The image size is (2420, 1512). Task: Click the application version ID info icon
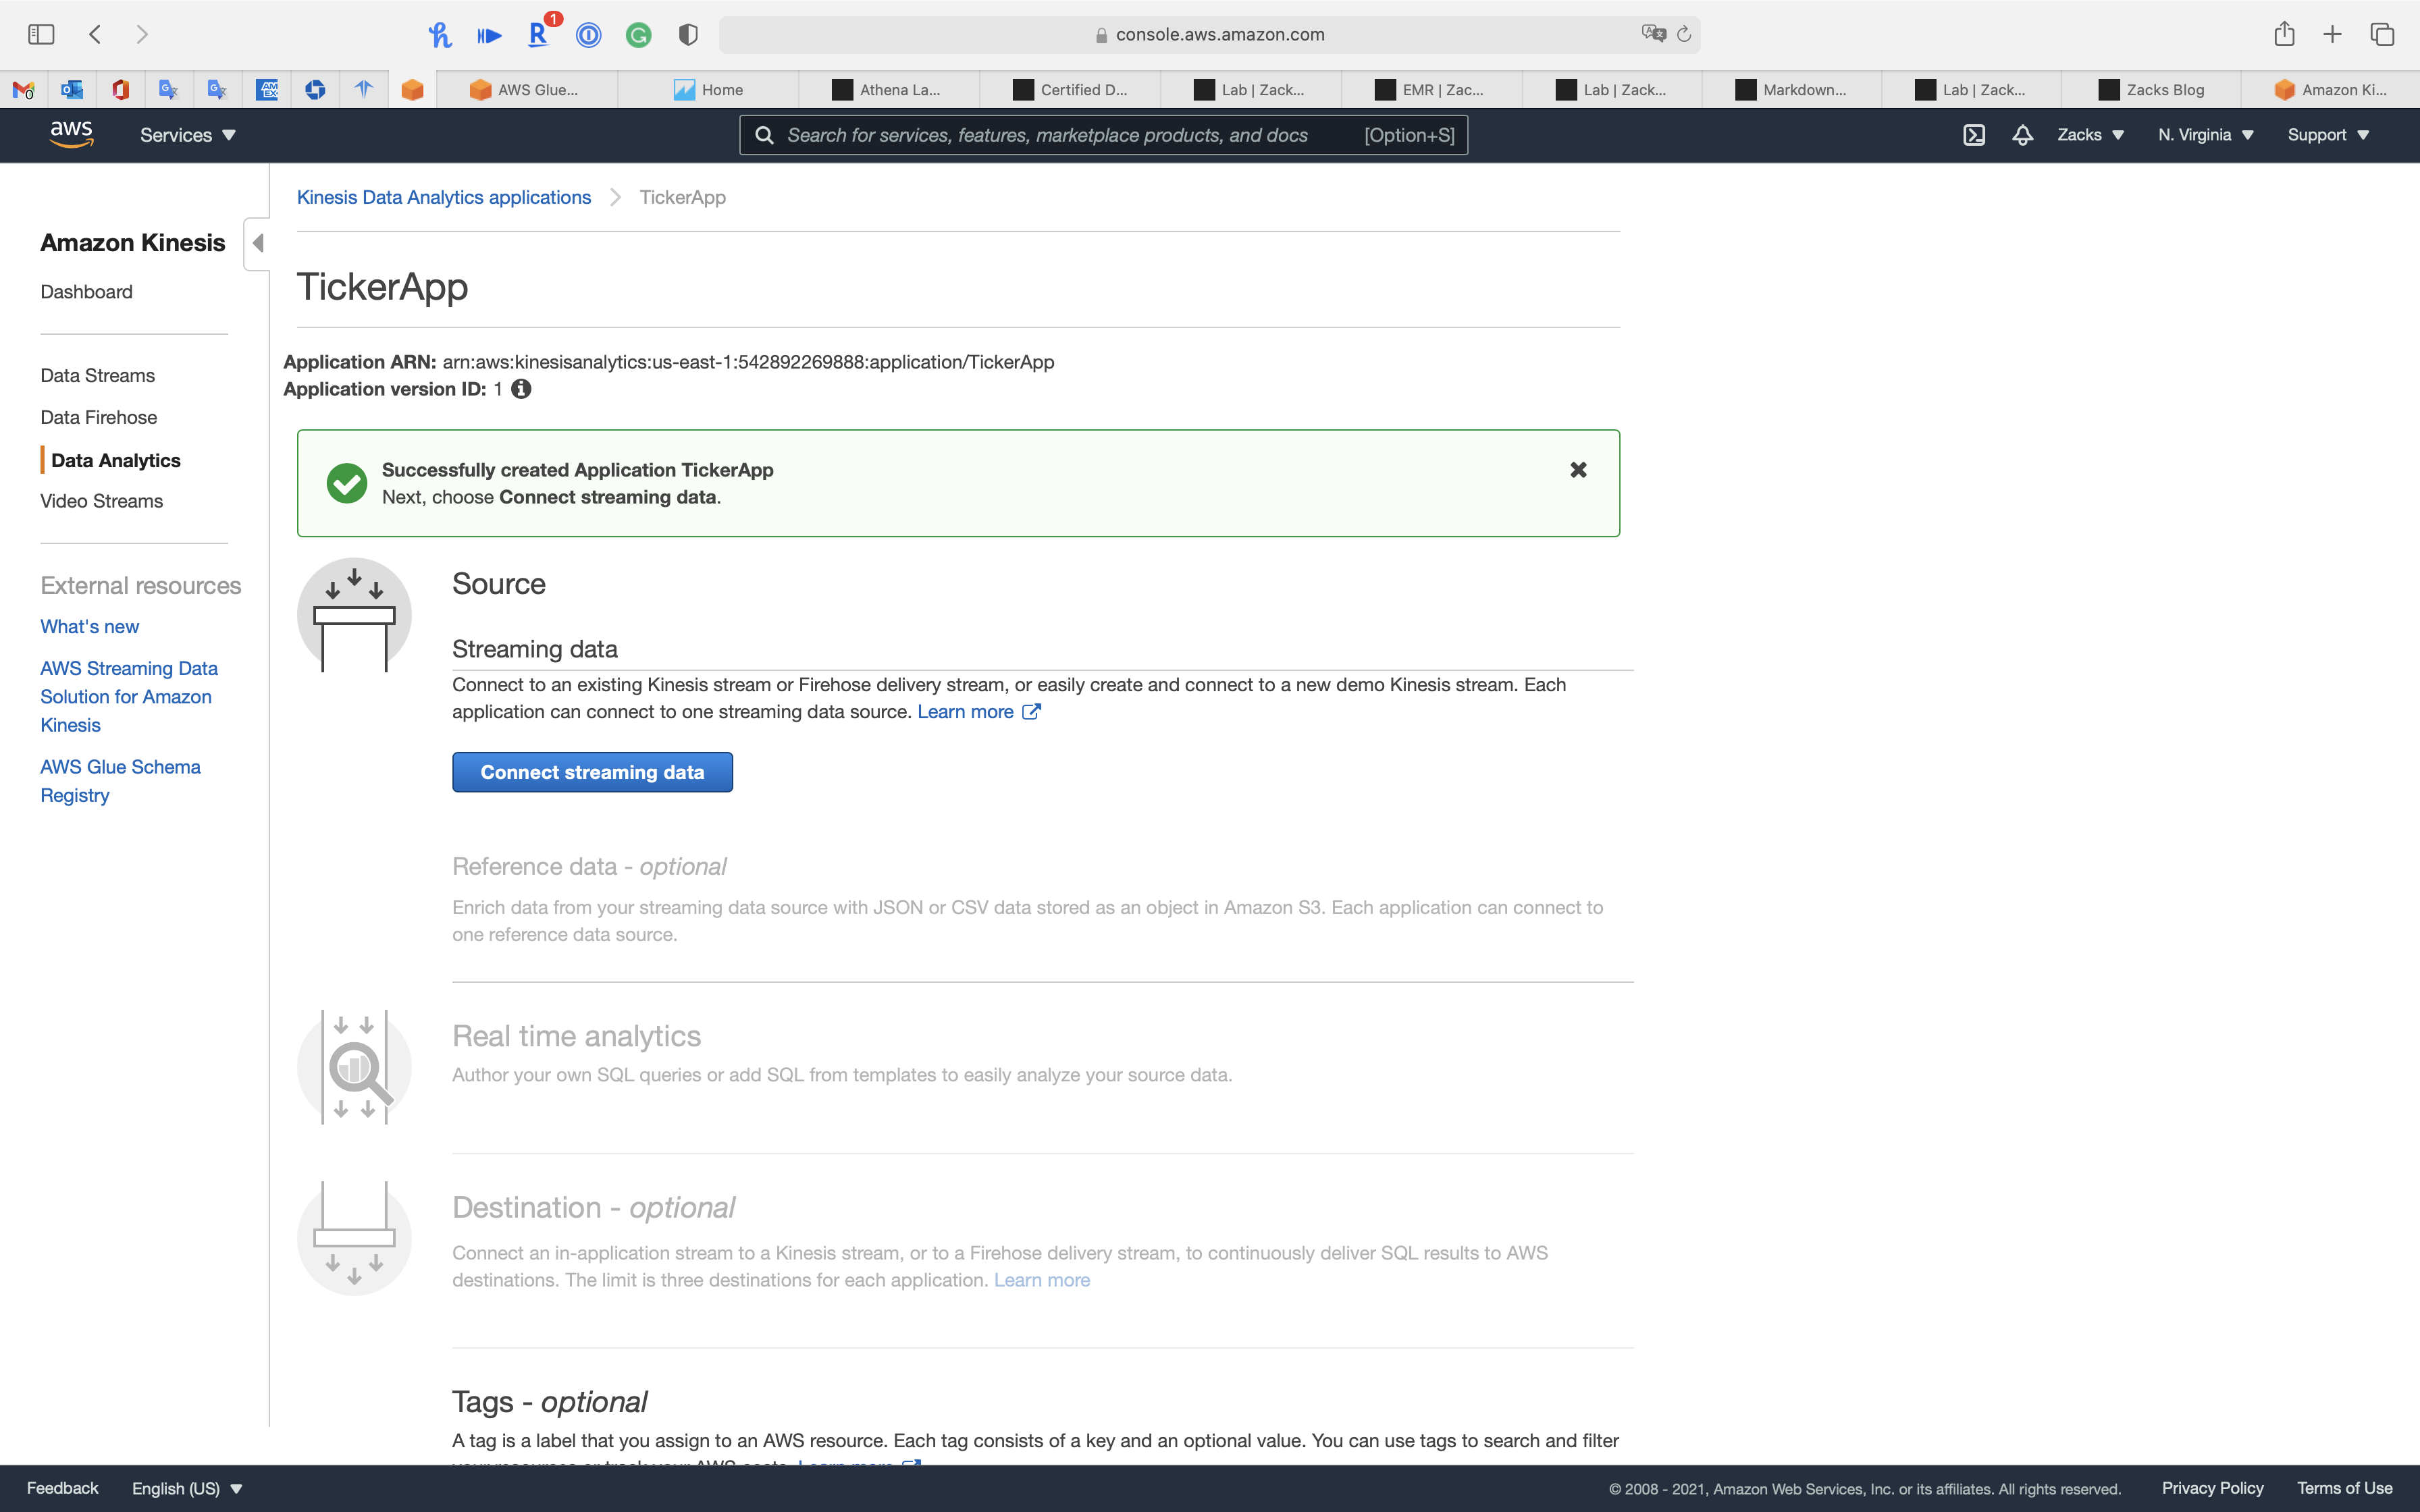(521, 389)
